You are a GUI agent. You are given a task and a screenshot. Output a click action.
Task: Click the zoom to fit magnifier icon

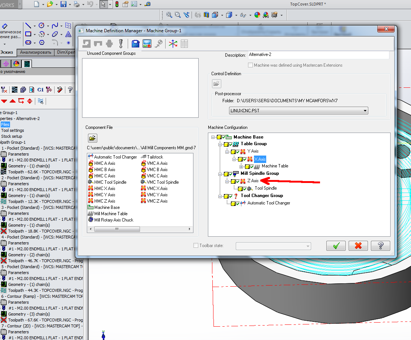tap(169, 15)
